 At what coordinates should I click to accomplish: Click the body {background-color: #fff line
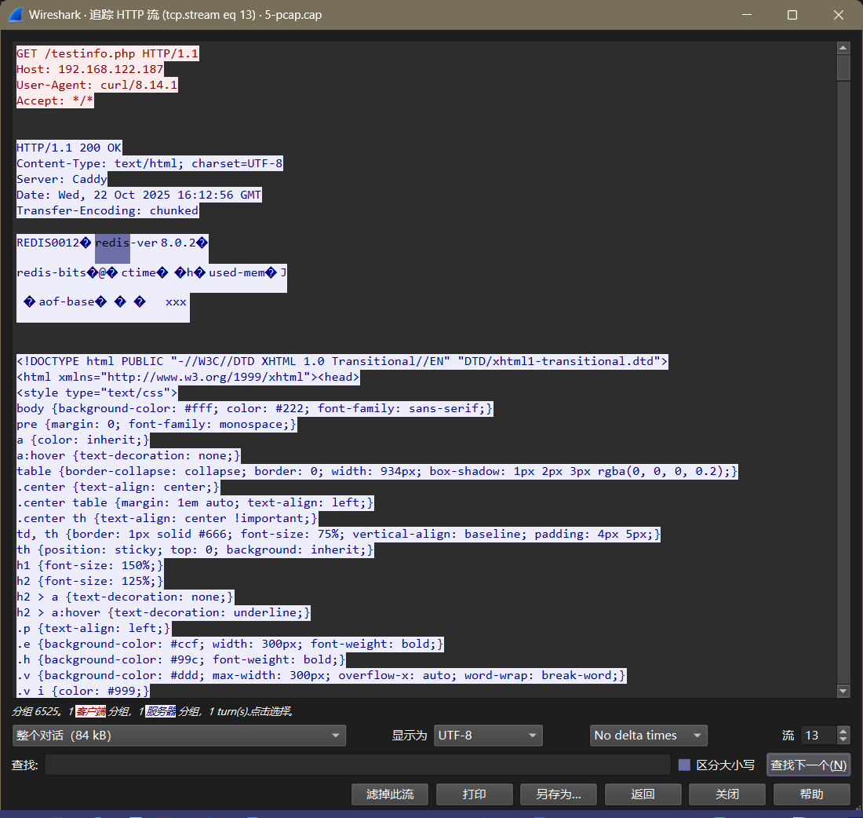(254, 408)
